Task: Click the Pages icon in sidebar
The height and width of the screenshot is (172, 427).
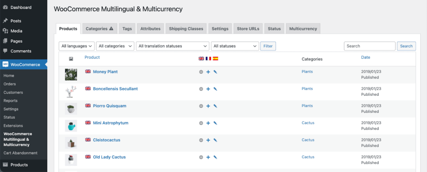Action: coord(5,41)
